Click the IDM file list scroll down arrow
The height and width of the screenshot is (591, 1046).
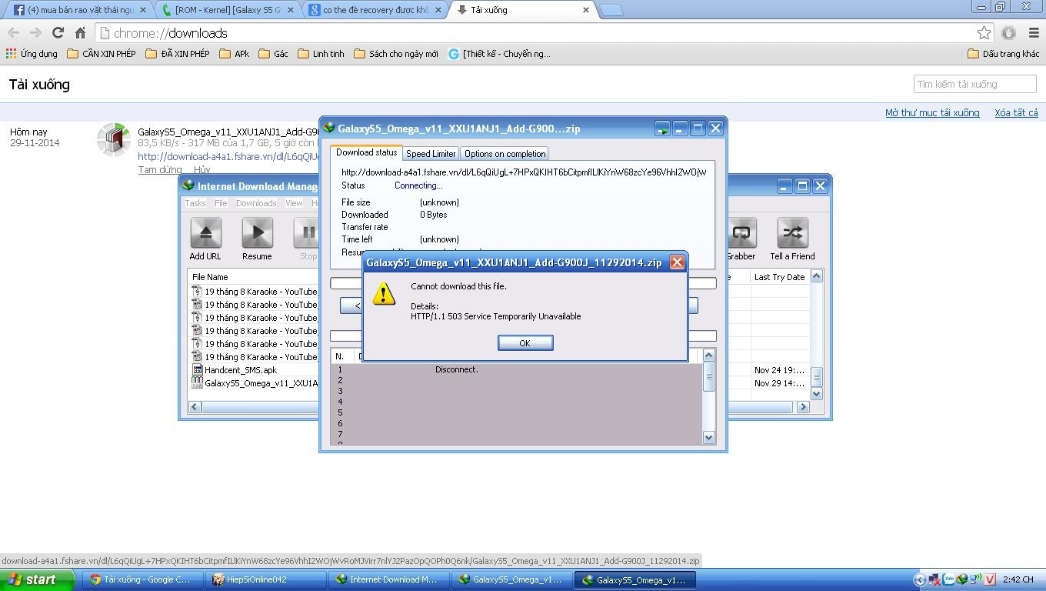[x=817, y=394]
